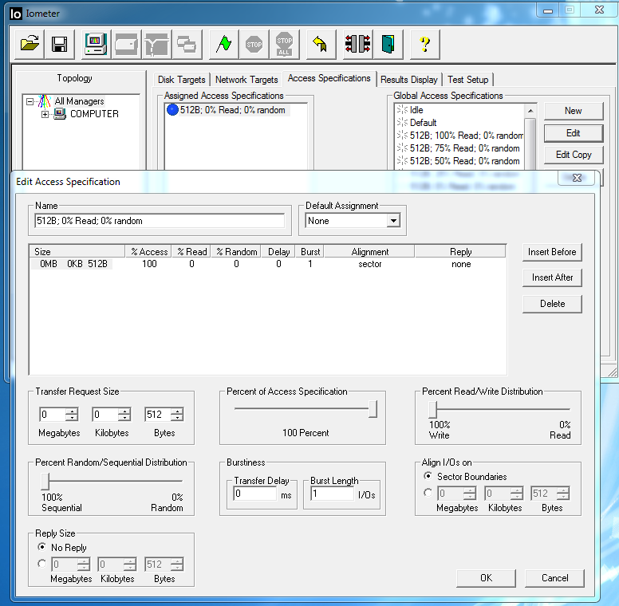Select custom alignment size radio button
The height and width of the screenshot is (606, 619).
[428, 493]
